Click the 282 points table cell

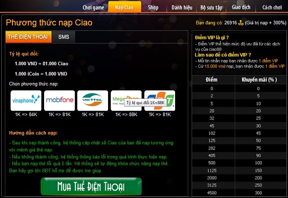212,148
